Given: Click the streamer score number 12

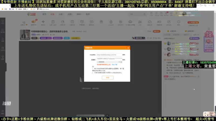Looking at the screenshot, I should [x=24, y=23].
